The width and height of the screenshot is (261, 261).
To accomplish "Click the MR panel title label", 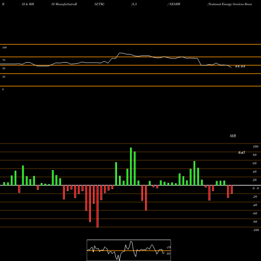I will pos(233,136).
